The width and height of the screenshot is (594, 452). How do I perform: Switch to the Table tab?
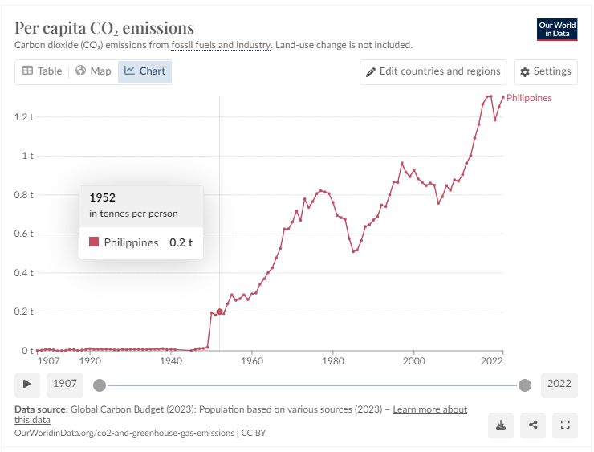tap(42, 71)
